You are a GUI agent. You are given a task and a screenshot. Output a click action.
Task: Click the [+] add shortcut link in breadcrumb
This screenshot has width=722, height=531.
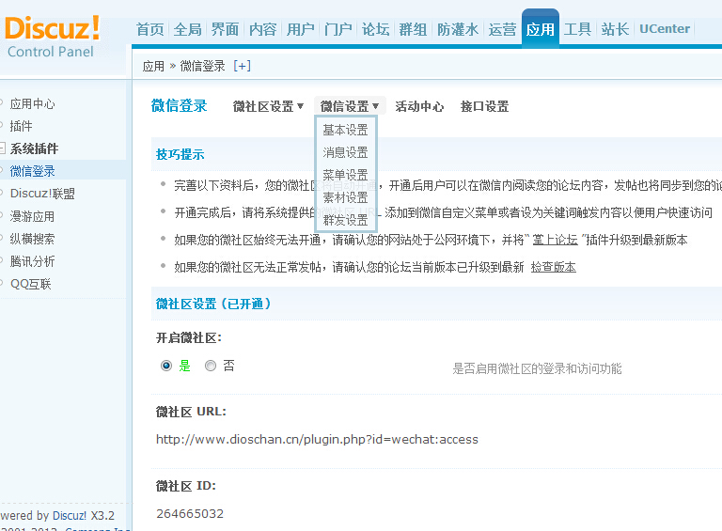pyautogui.click(x=243, y=66)
